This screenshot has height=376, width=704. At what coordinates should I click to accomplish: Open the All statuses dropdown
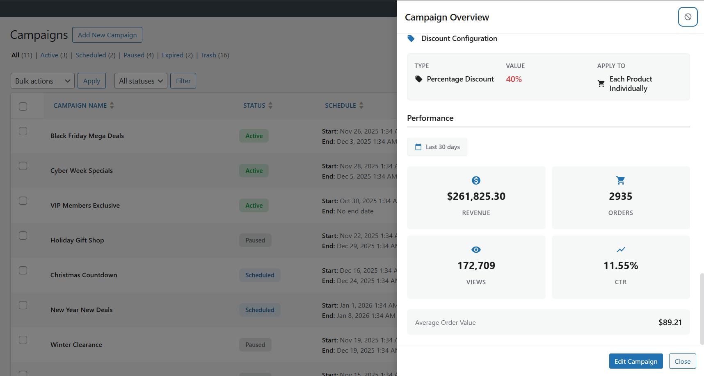tap(141, 81)
